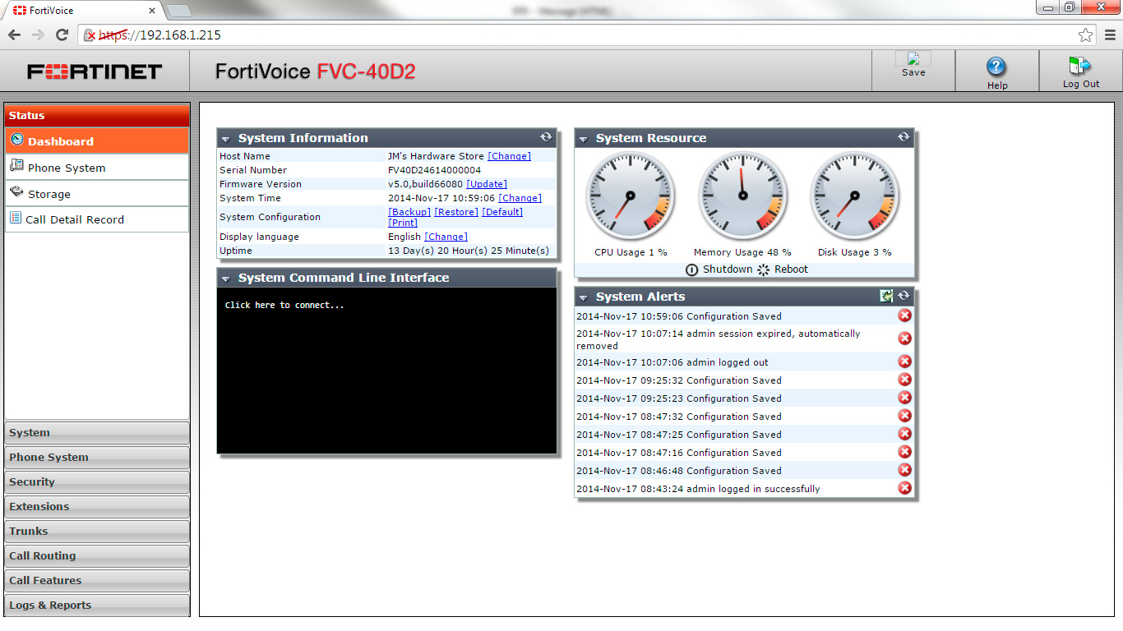The width and height of the screenshot is (1123, 631).
Task: Change the Display language via its link
Action: pos(446,237)
